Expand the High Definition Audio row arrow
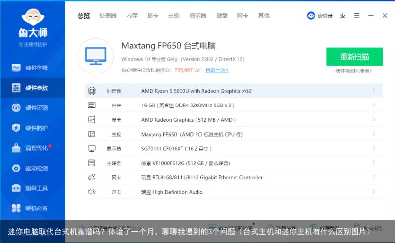This screenshot has height=243, width=395. (374, 191)
